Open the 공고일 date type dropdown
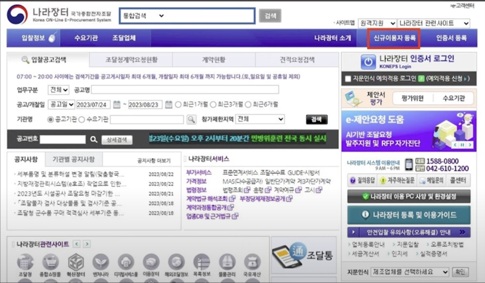 click(61, 105)
